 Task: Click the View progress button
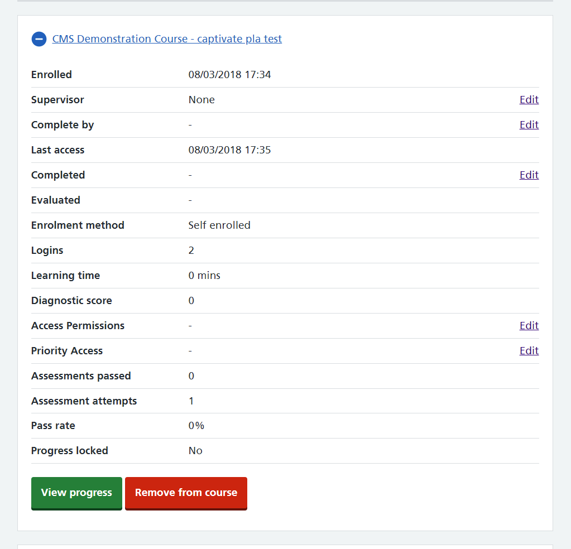pyautogui.click(x=76, y=493)
